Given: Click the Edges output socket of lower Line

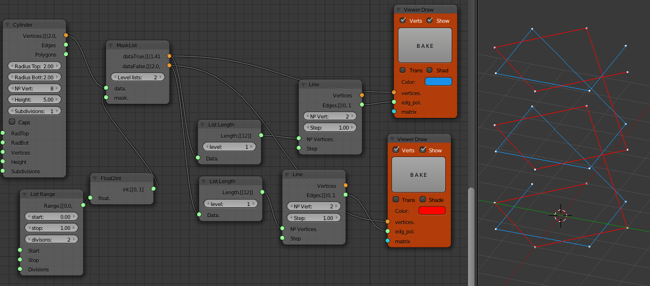Looking at the screenshot, I should click(x=345, y=195).
